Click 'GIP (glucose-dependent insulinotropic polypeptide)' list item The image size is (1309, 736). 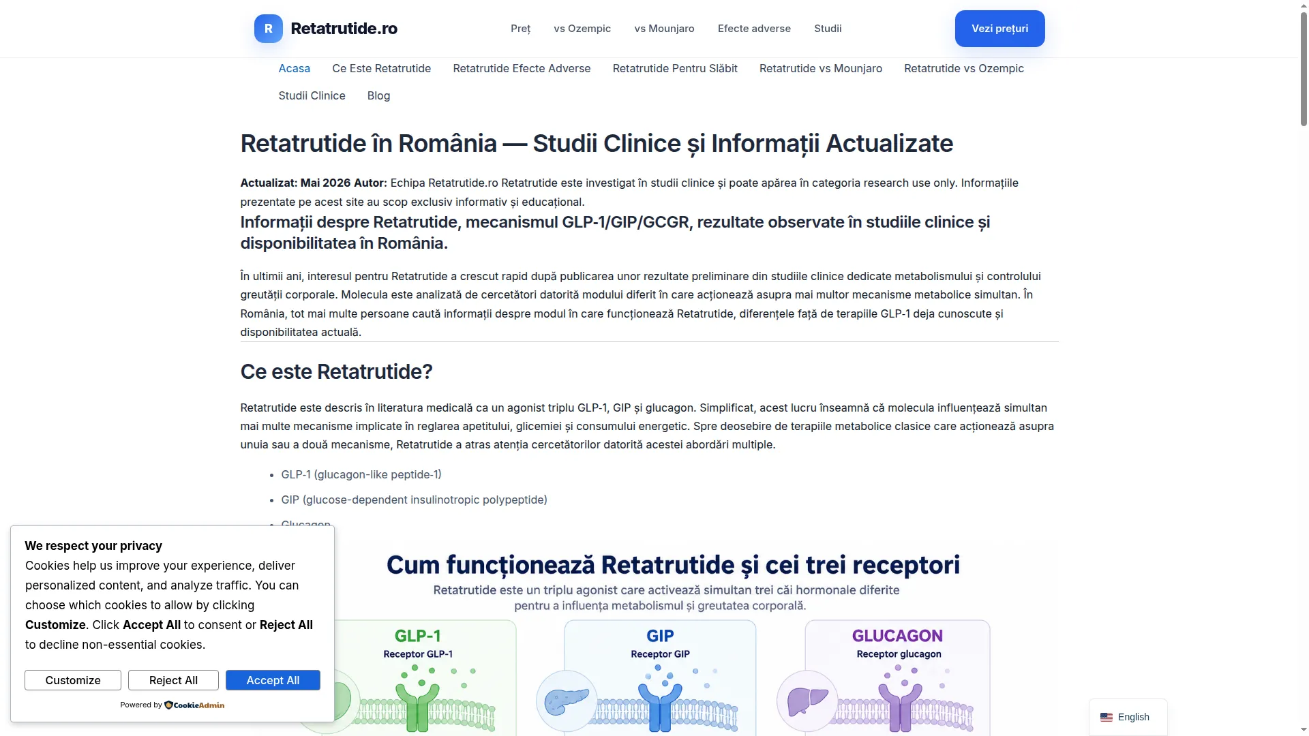tap(414, 500)
